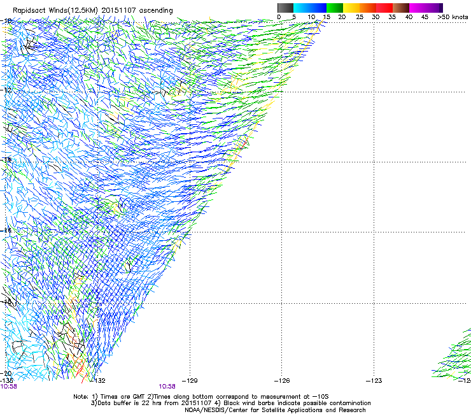The image size is (471, 414).
Task: Click the NOAA/NESDIS credit line
Action: (275, 410)
